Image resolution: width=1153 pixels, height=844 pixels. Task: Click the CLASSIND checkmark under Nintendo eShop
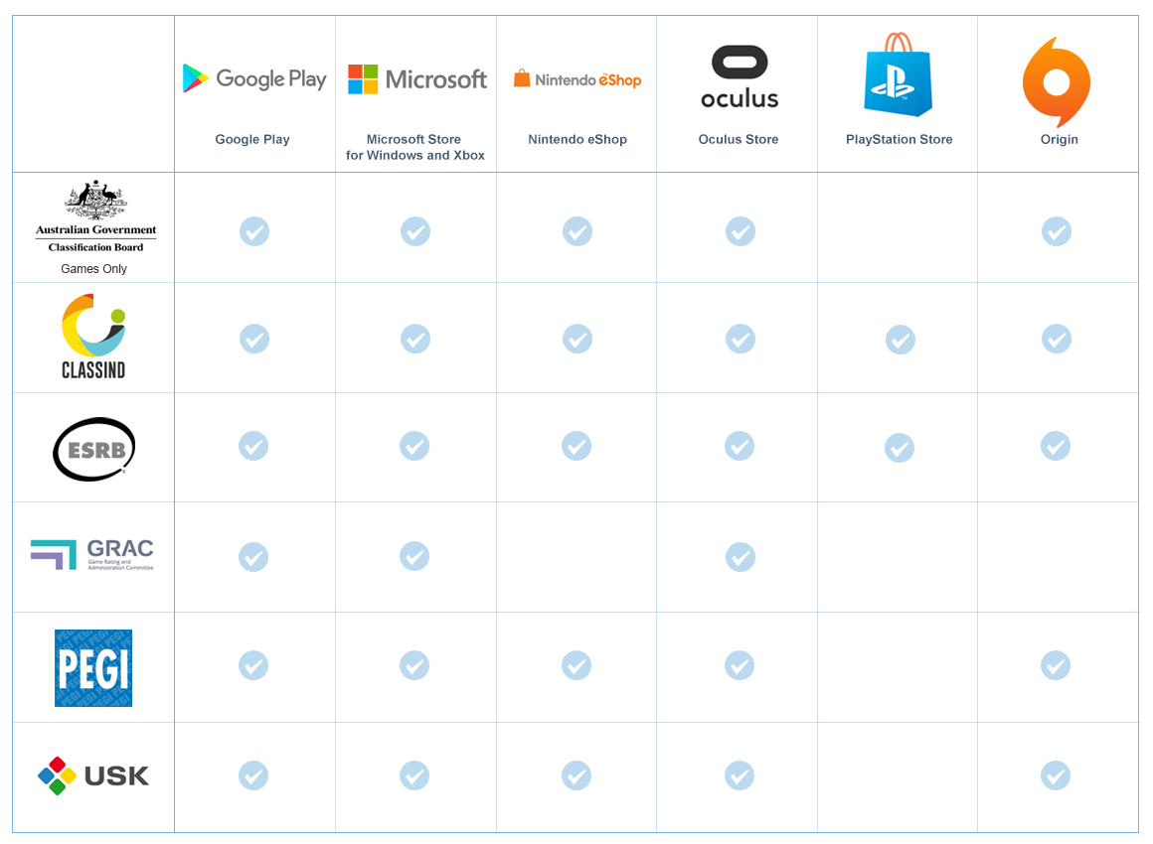pos(577,339)
